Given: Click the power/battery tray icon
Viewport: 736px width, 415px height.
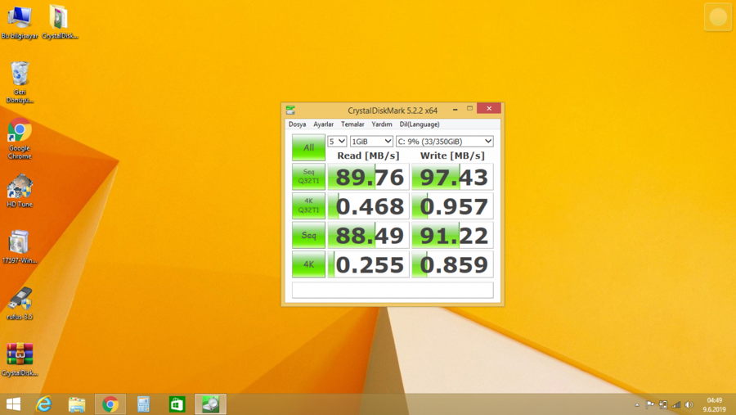Looking at the screenshot, I should coord(663,404).
